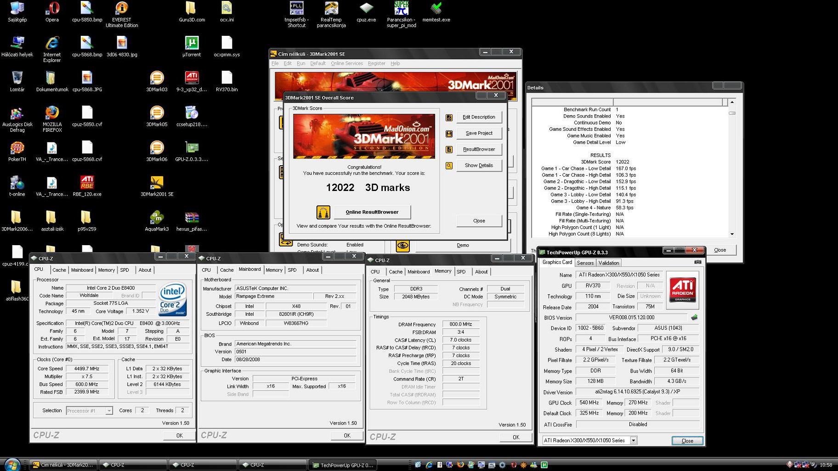The image size is (838, 471).
Task: Click the 3DMark2001 taskbar button
Action: click(63, 465)
